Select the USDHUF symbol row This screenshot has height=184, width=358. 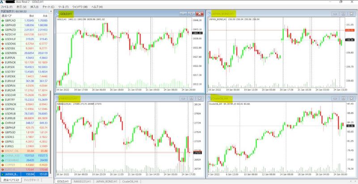click(x=25, y=39)
